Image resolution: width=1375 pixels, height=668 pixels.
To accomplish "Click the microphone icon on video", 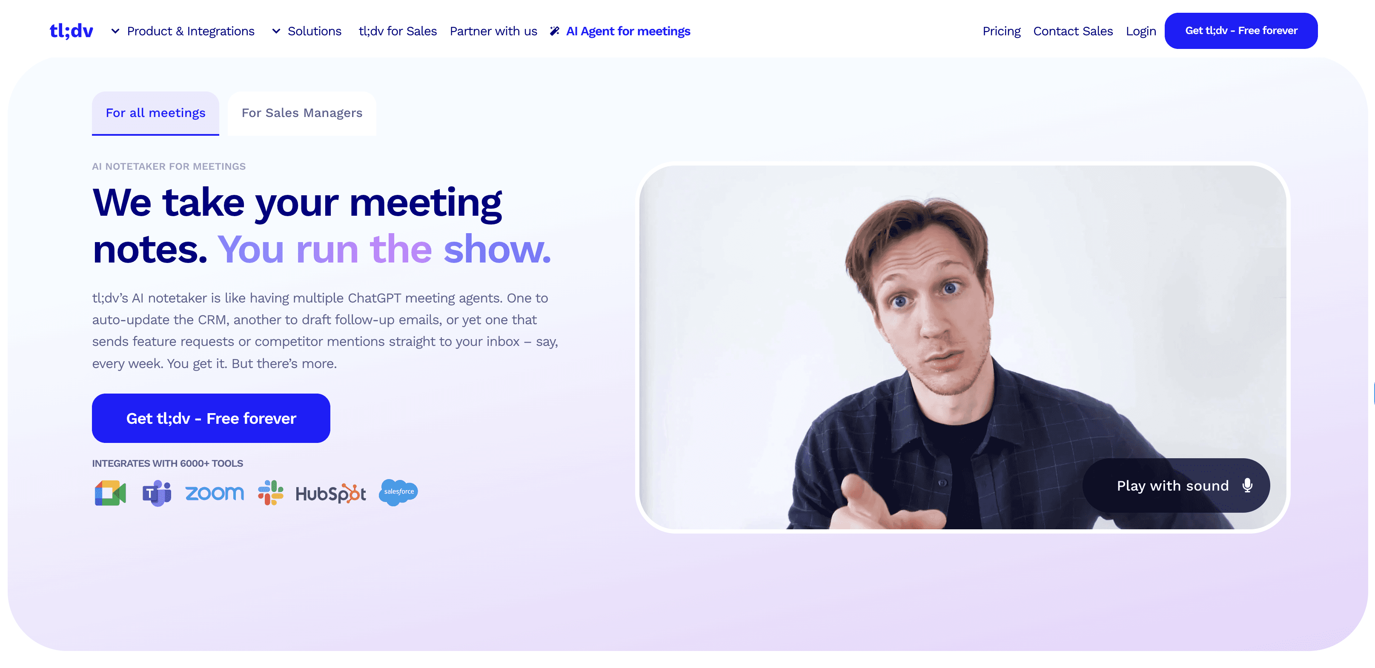I will tap(1247, 485).
